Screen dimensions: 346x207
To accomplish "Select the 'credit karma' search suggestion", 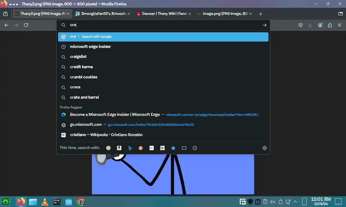I will pos(163,67).
